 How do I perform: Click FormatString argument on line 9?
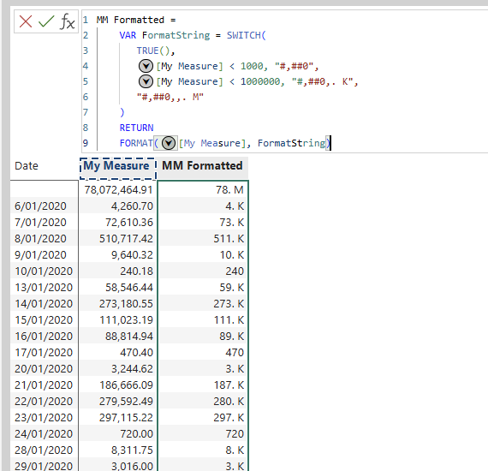click(291, 143)
